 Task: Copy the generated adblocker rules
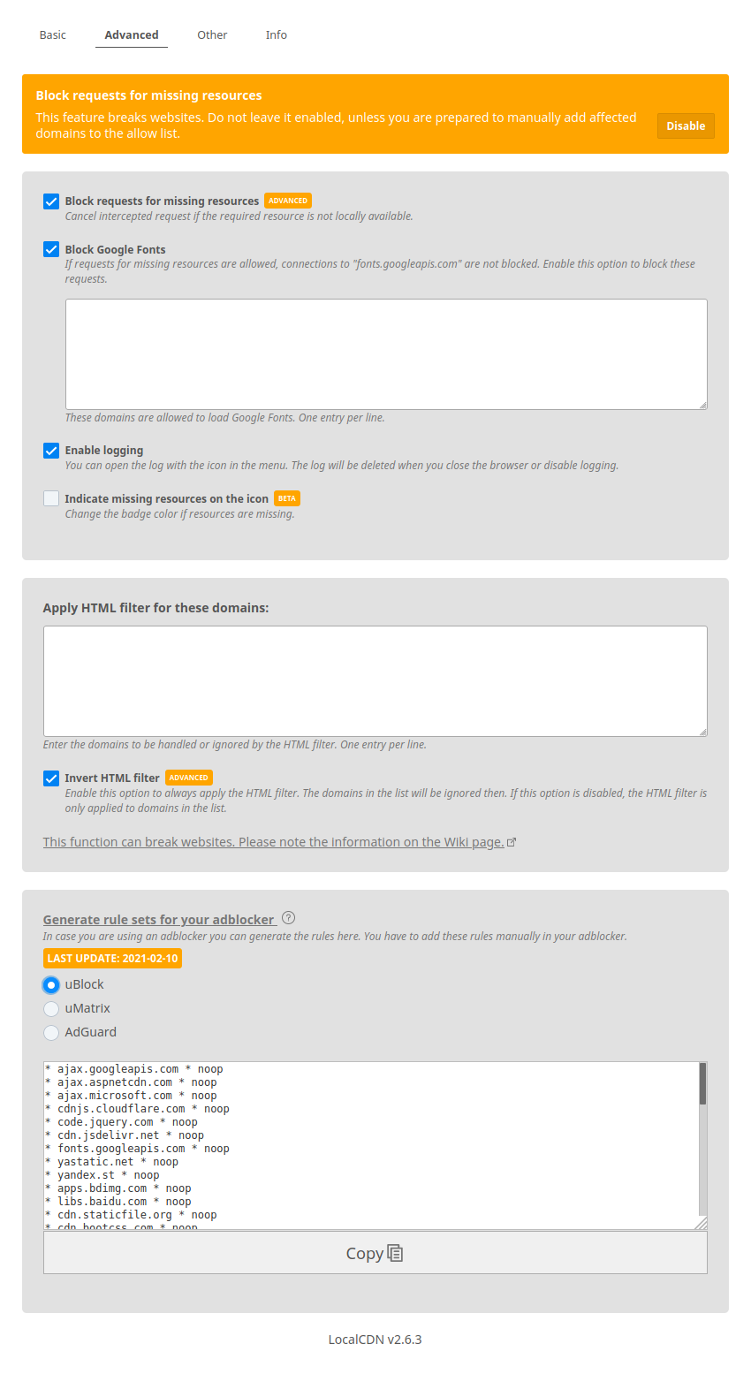[375, 1253]
